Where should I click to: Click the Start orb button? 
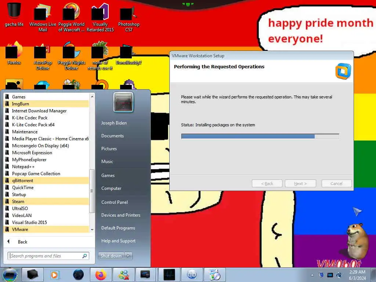pyautogui.click(x=10, y=275)
